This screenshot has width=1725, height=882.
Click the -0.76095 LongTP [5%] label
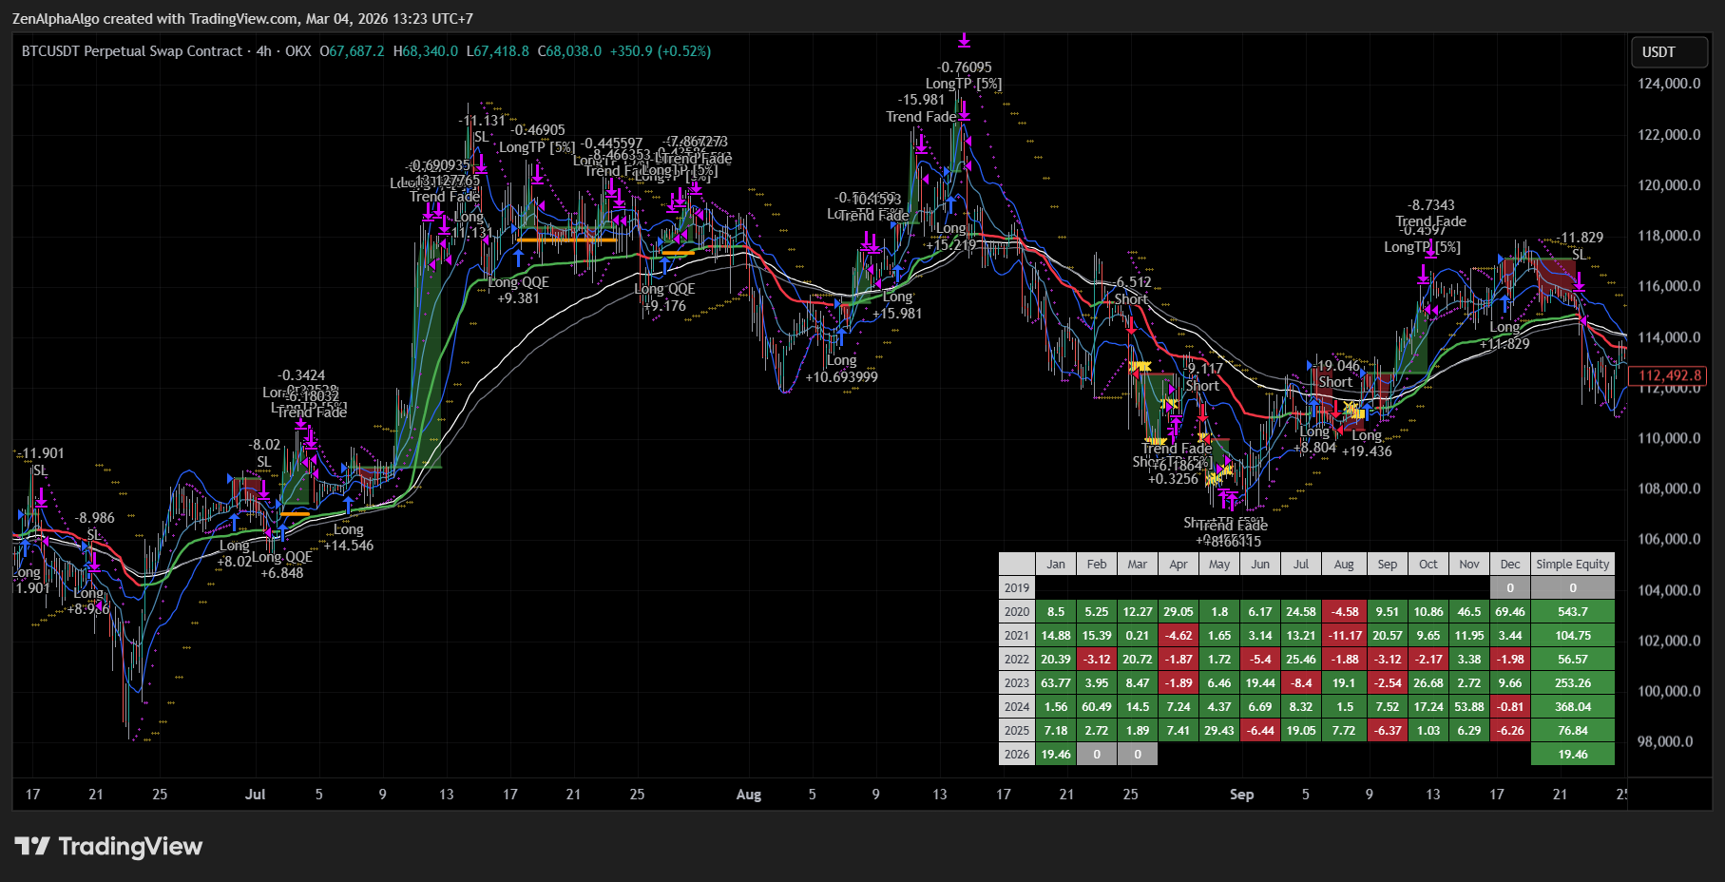(964, 75)
